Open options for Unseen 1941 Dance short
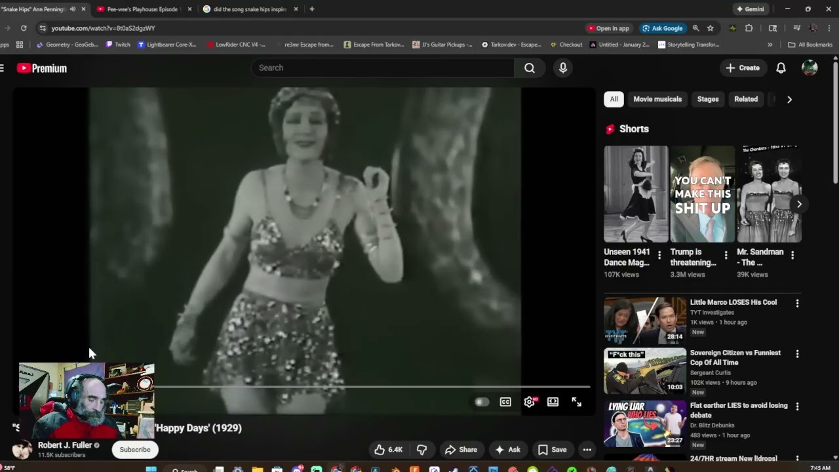This screenshot has height=472, width=839. point(659,255)
